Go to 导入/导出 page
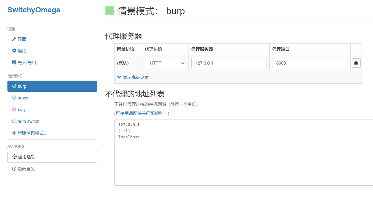 point(52,63)
